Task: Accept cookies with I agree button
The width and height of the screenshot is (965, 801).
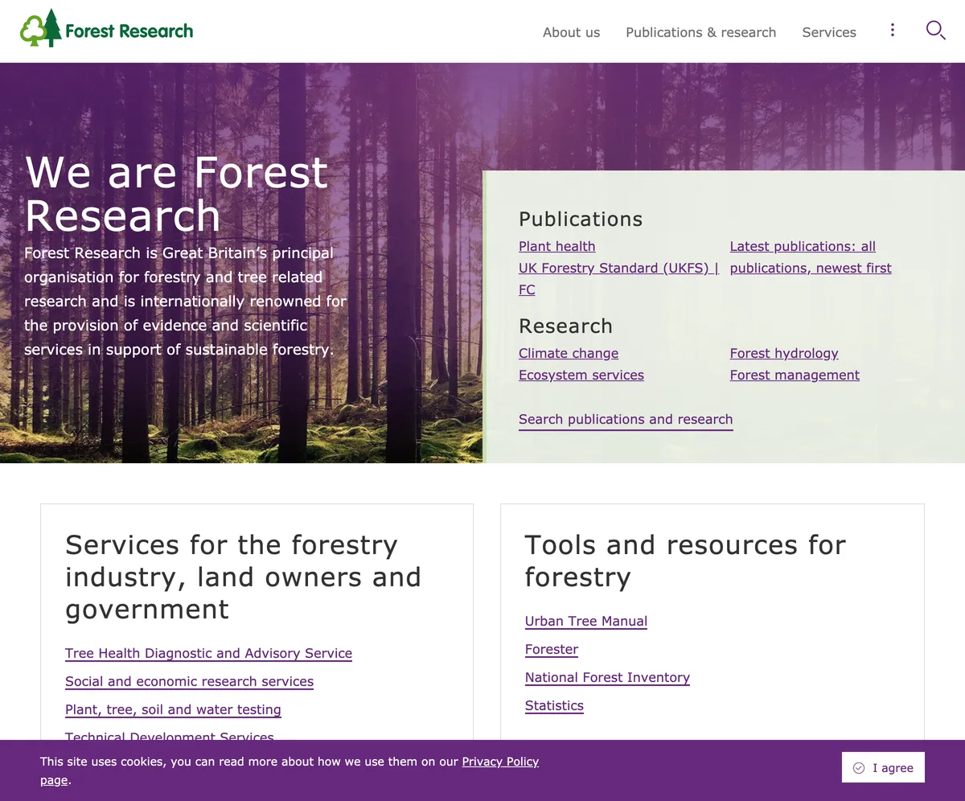Action: [883, 767]
